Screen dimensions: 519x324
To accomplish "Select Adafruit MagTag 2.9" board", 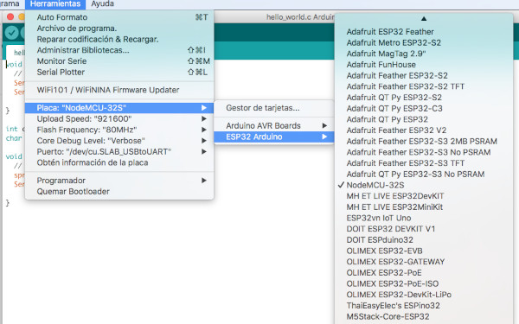I will click(x=424, y=54).
